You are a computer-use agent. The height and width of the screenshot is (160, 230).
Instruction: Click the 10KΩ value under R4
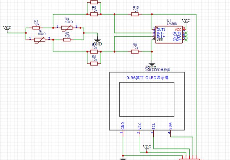tap(42, 34)
